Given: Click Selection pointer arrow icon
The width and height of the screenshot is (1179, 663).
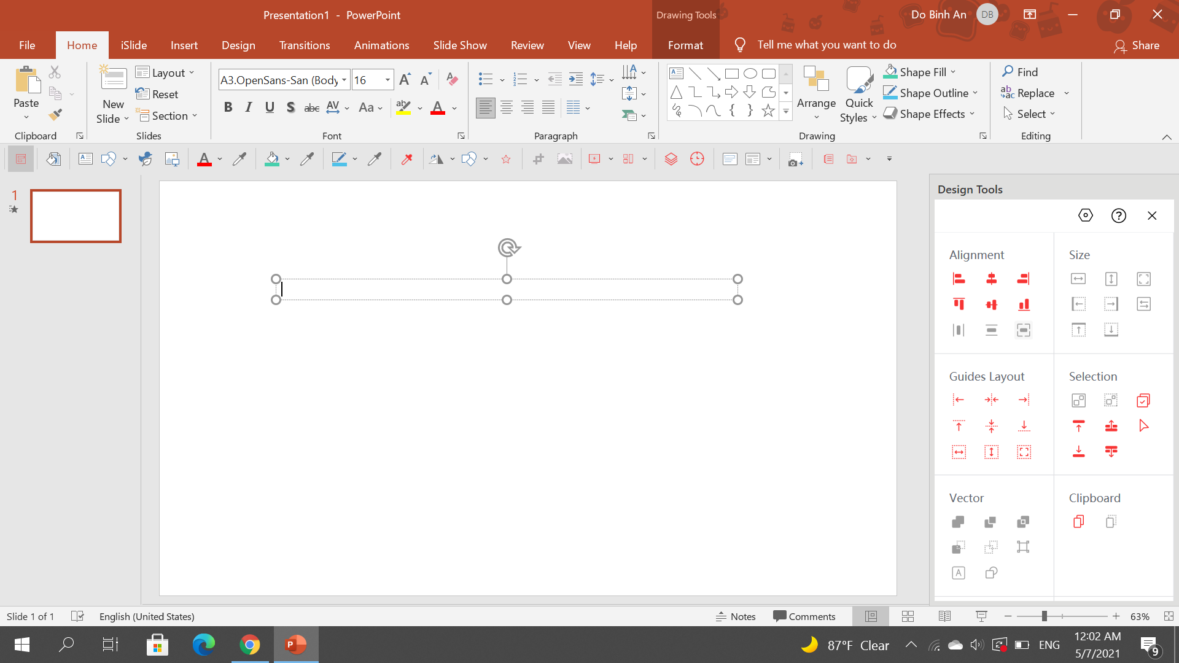Looking at the screenshot, I should [x=1143, y=425].
